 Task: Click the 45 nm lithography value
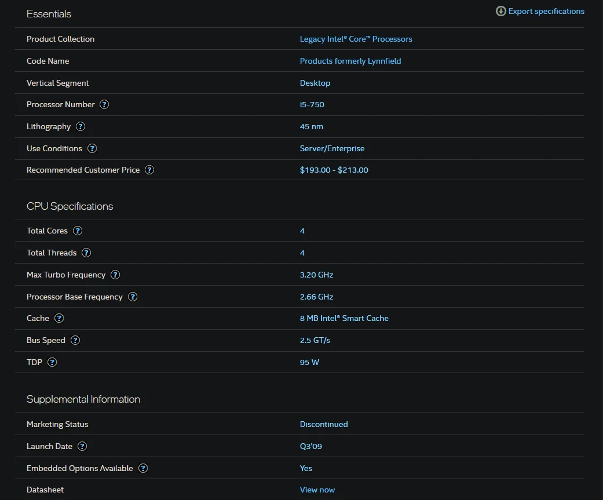312,126
